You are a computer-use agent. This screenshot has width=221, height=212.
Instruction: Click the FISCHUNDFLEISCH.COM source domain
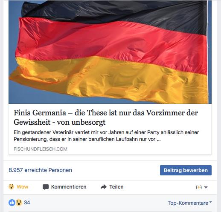coord(41,149)
